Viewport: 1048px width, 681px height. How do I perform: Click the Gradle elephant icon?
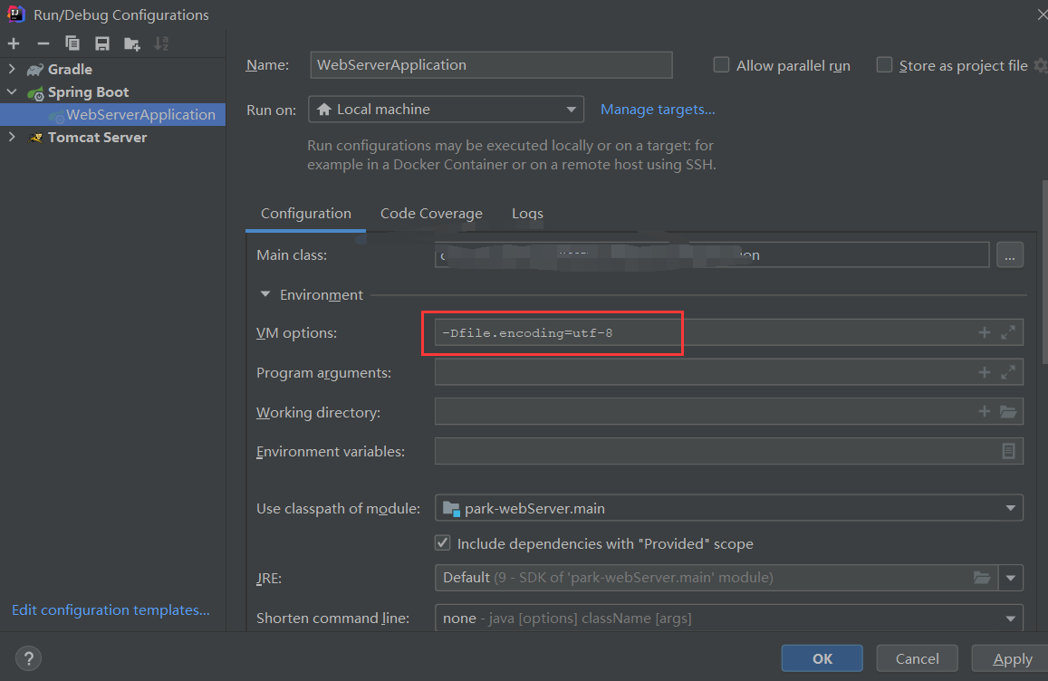coord(34,70)
